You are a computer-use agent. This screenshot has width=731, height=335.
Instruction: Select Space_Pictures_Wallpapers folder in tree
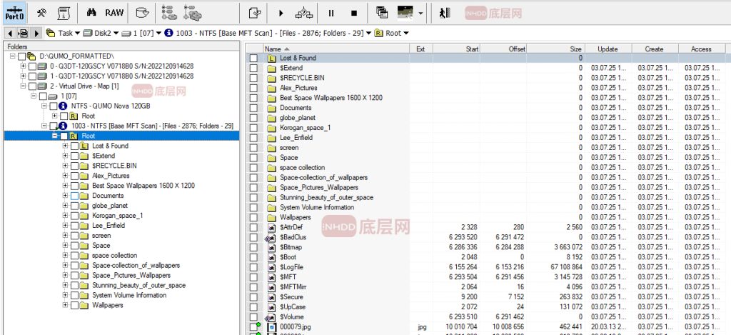click(131, 275)
